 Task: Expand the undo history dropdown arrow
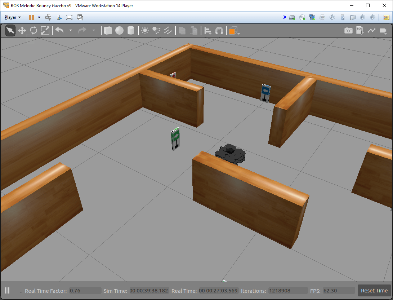[x=71, y=31]
